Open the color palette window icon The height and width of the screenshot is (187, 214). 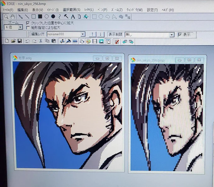(88, 42)
